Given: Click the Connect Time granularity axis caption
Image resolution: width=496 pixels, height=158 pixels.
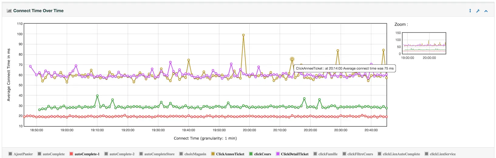Looking at the screenshot, I should tap(205, 138).
